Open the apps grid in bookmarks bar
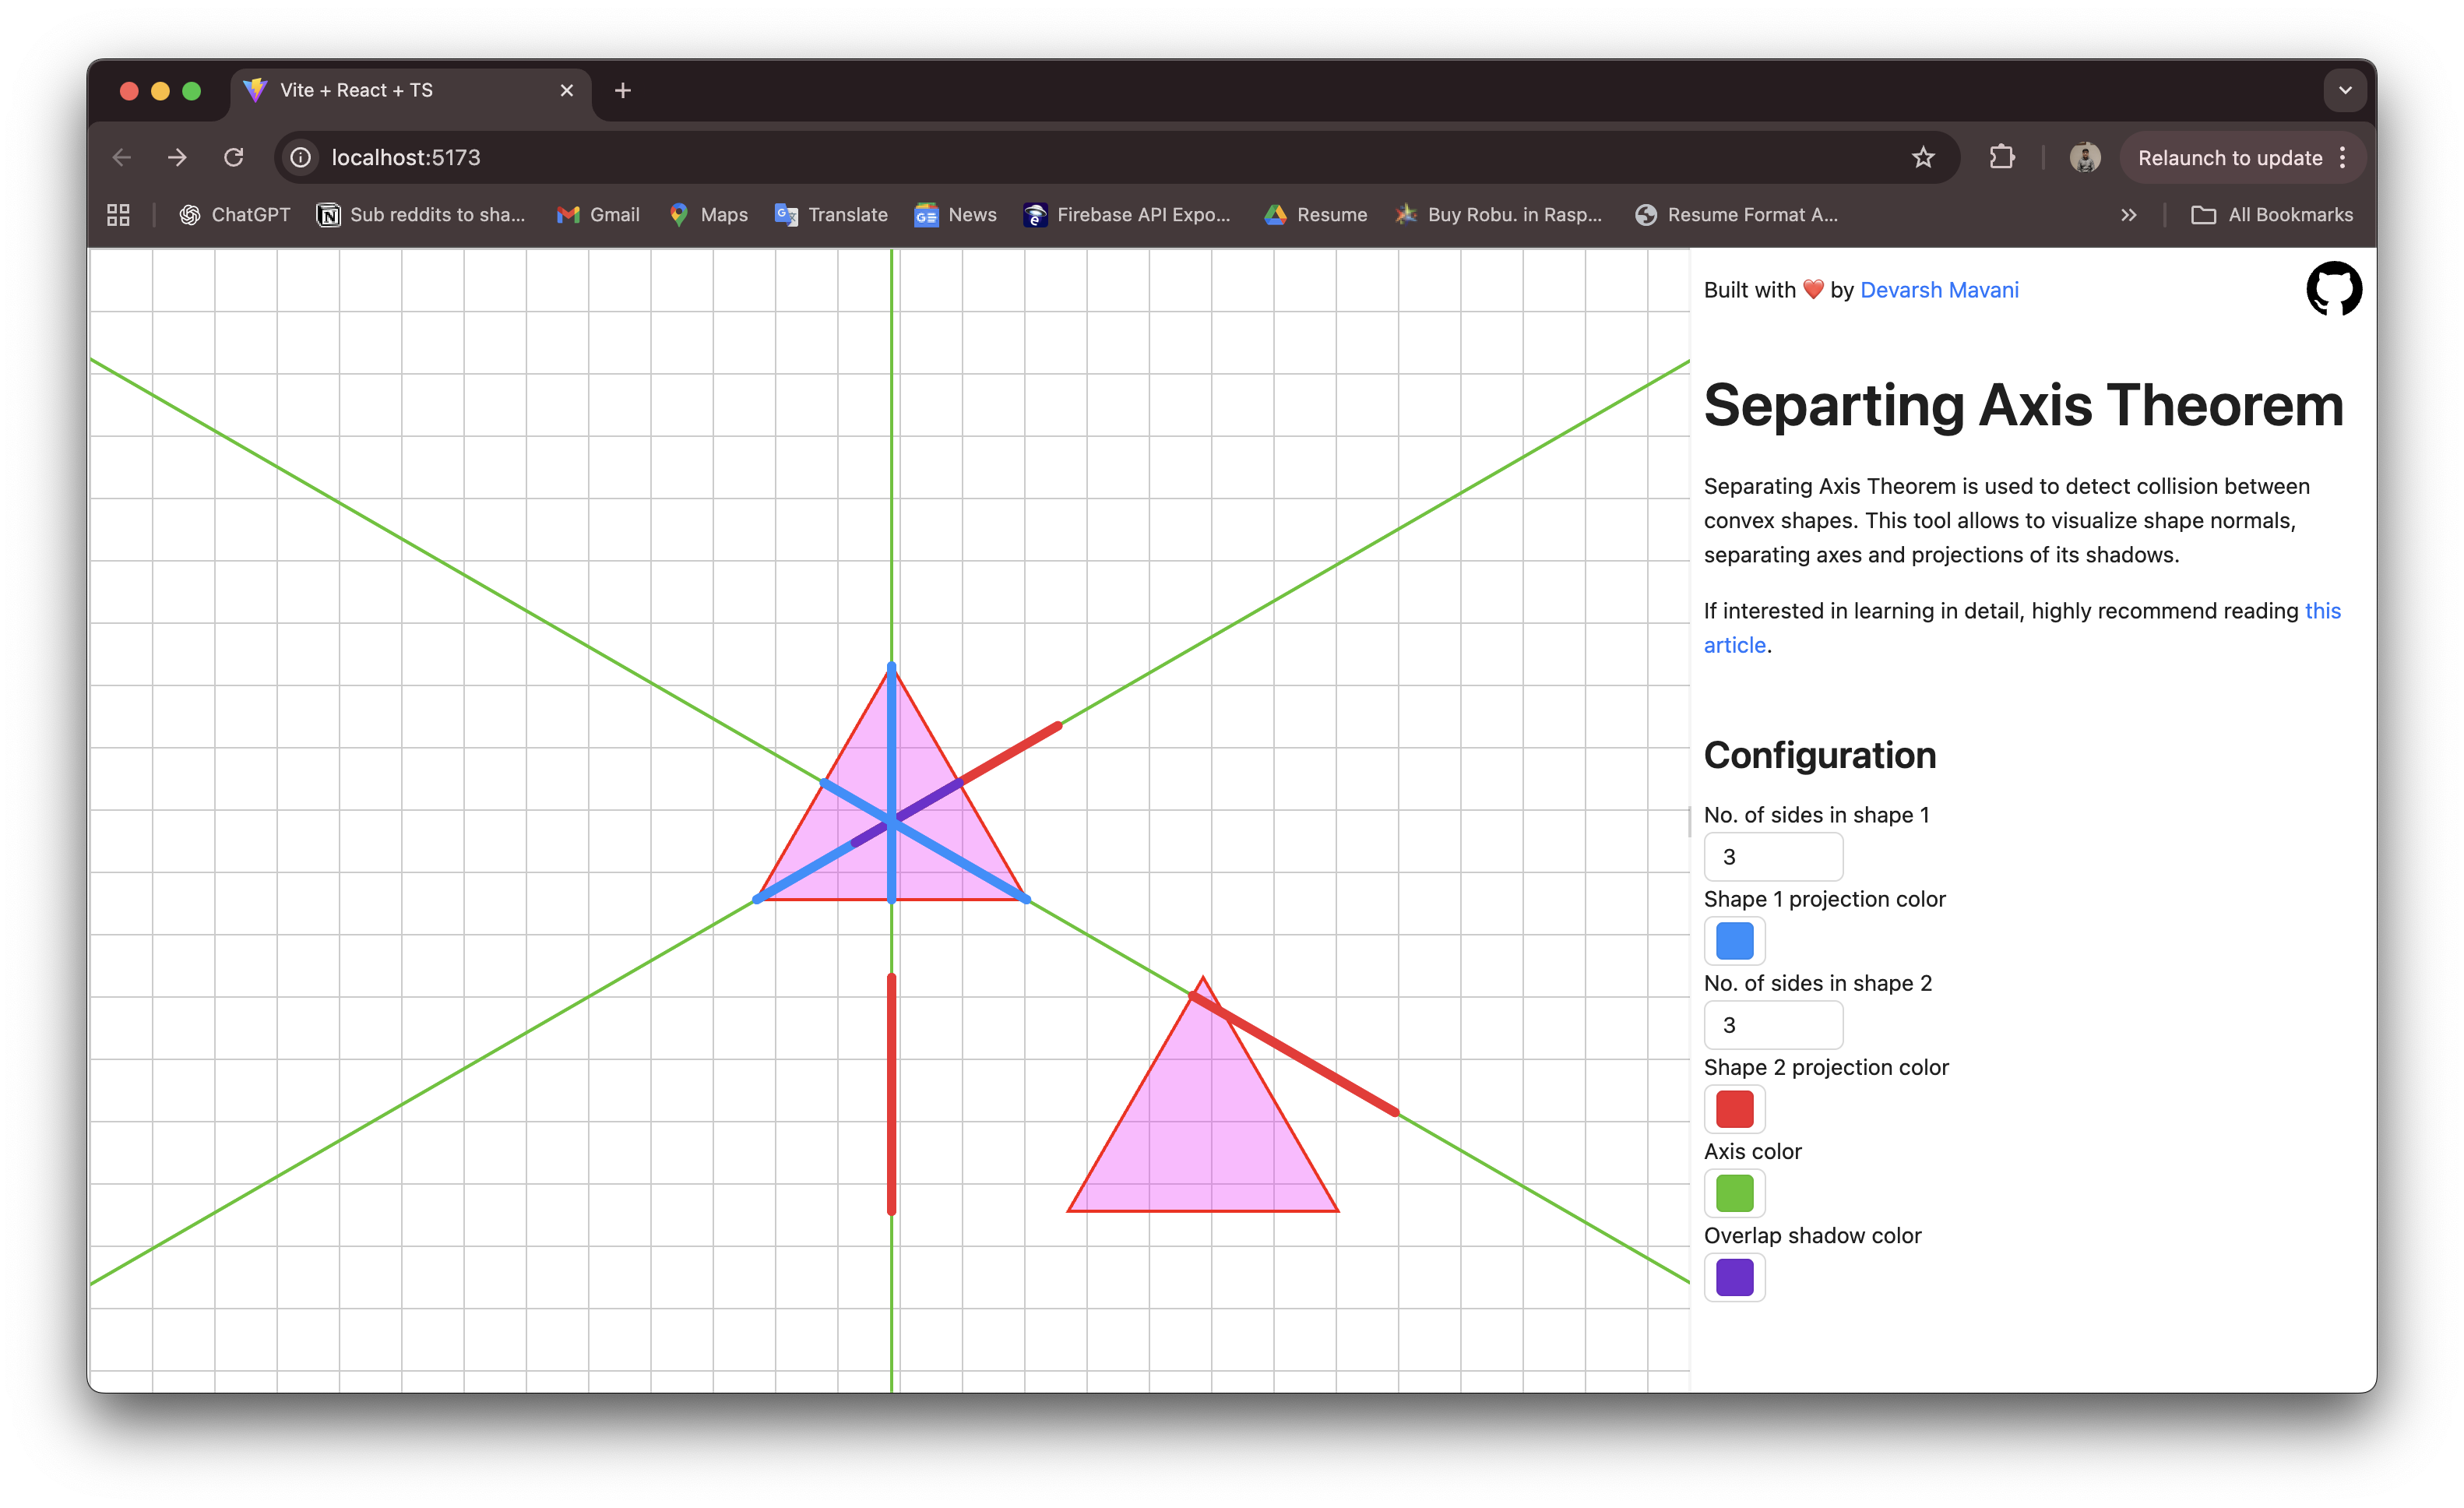2464x1508 pixels. [118, 214]
